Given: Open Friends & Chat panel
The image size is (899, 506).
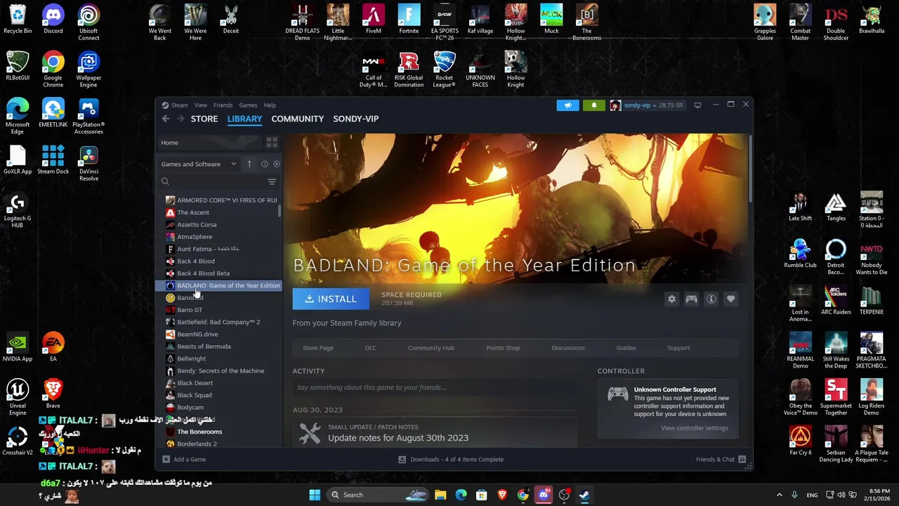Looking at the screenshot, I should click(721, 460).
